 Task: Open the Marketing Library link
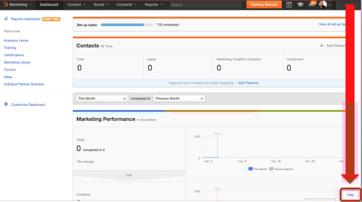17,62
